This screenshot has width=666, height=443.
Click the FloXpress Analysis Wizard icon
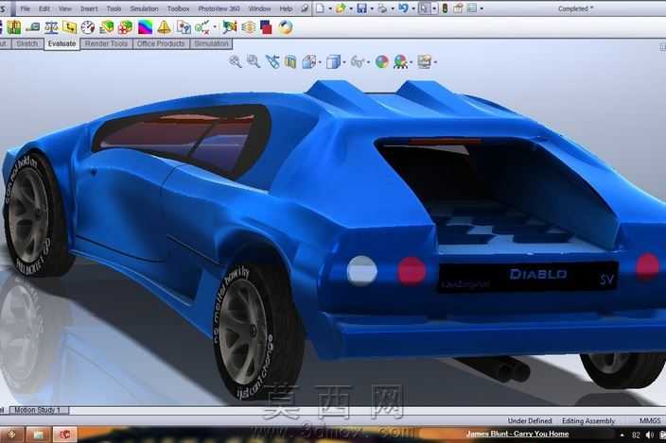249,27
